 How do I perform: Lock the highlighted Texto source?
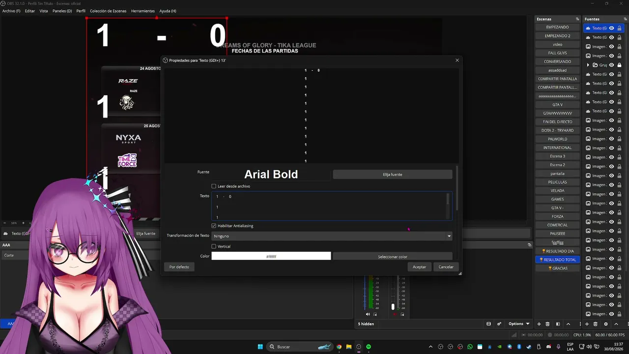point(619,28)
